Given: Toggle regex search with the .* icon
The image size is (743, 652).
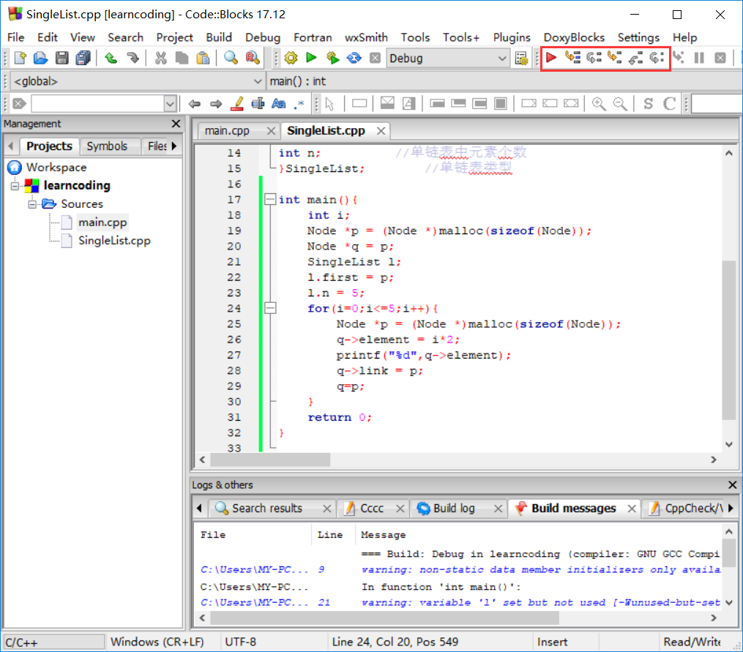Looking at the screenshot, I should pos(299,104).
